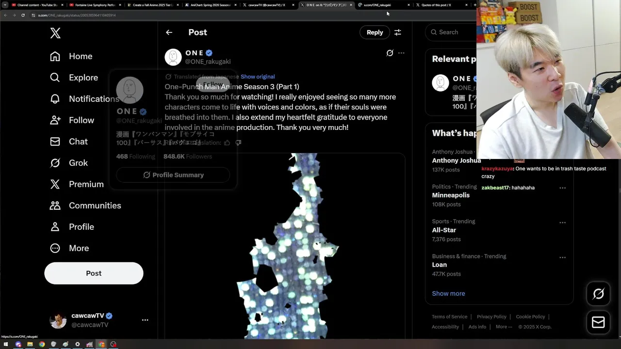This screenshot has width=621, height=349.
Task: Switch to Channel content YouTube Studio tab
Action: coord(37,5)
